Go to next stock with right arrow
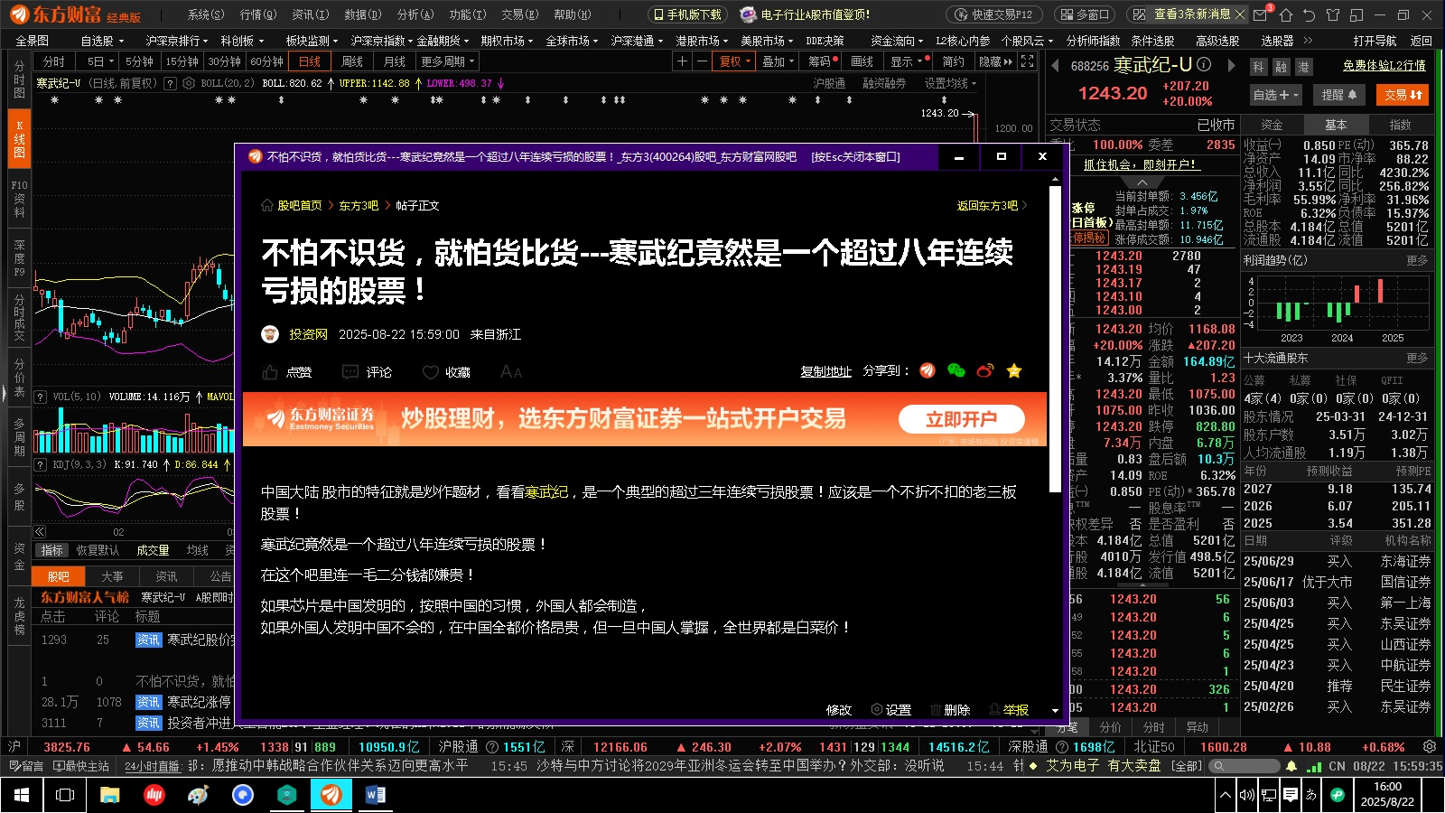 click(x=1231, y=65)
